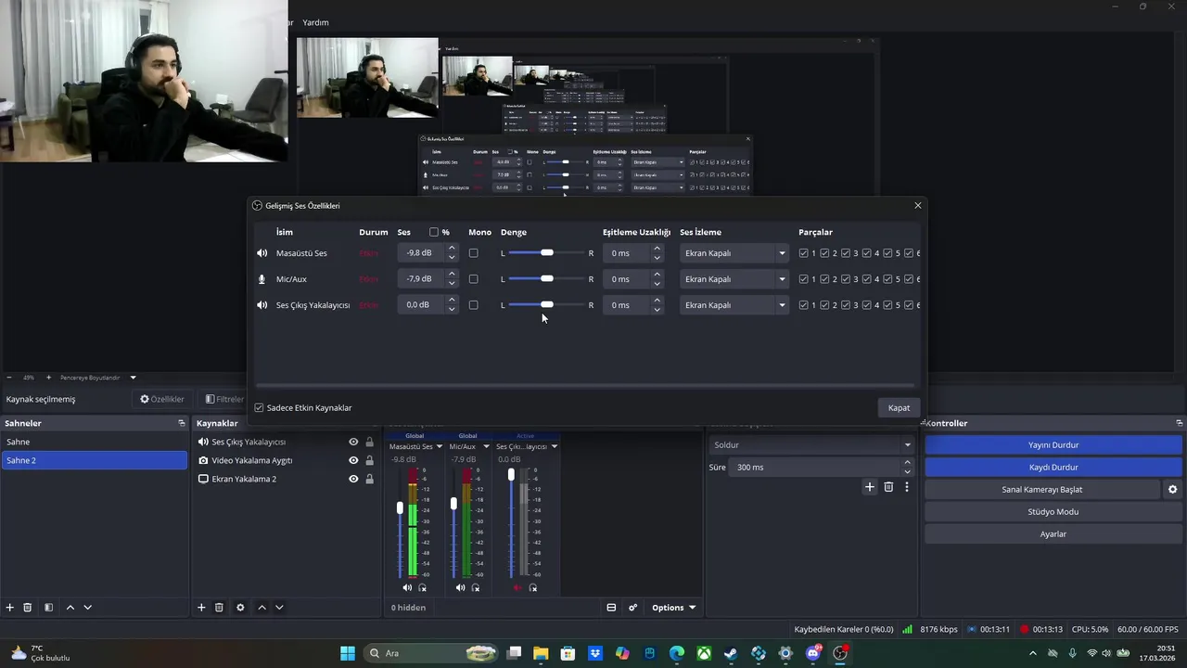Viewport: 1187px width, 668px height.
Task: Move scene down in Sahneler list
Action: point(88,608)
